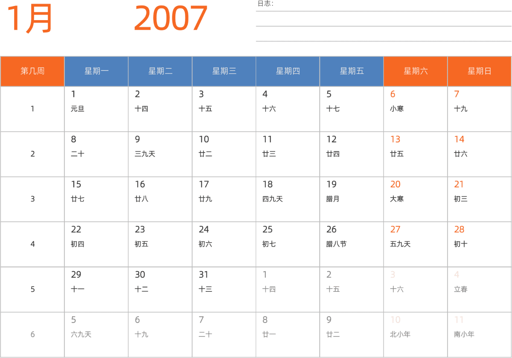This screenshot has height=358, width=512.
Task: Select date 25
Action: tap(268, 229)
